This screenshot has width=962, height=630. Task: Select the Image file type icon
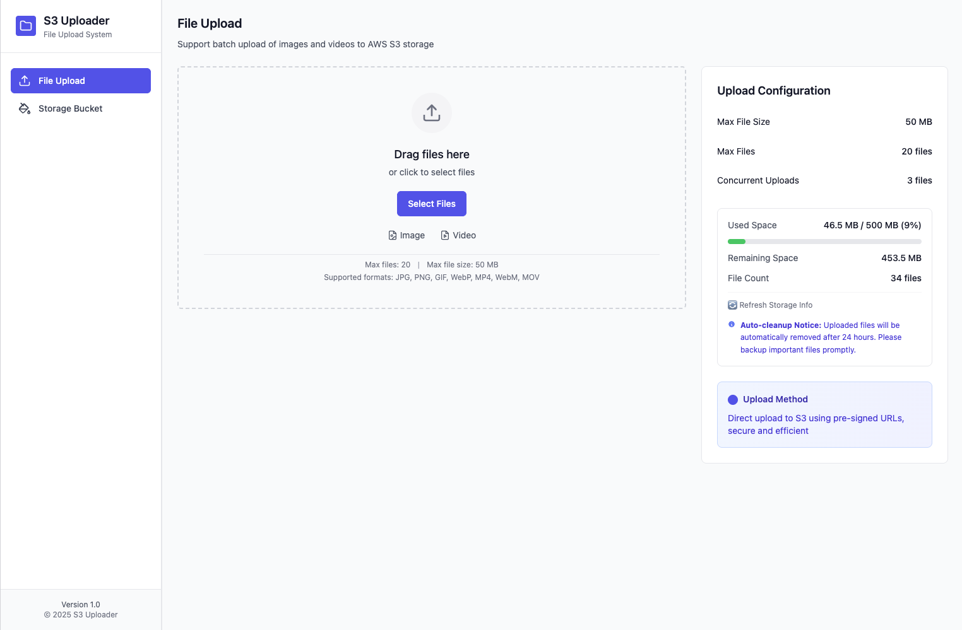(x=393, y=235)
